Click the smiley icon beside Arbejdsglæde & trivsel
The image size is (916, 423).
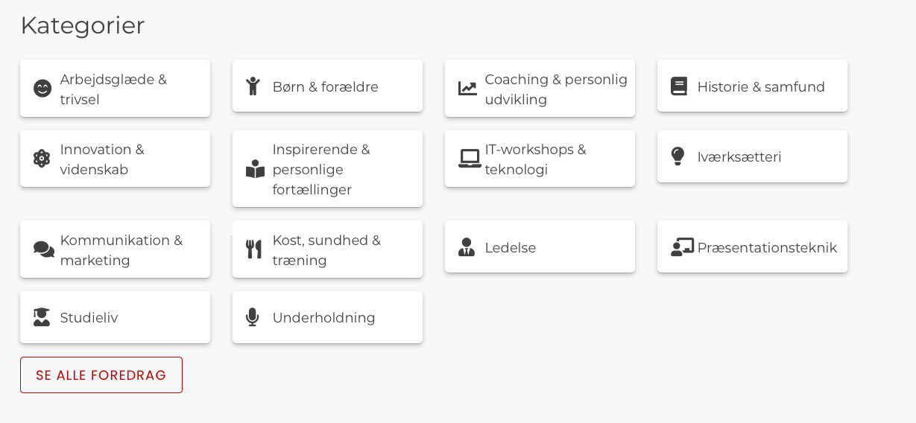tap(42, 89)
